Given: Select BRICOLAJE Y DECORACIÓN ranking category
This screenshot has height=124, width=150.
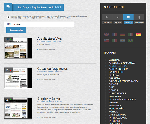Looking at the screenshot, I should tap(124, 81).
